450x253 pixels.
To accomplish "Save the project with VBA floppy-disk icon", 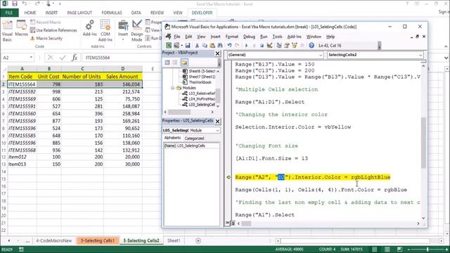I will (x=188, y=45).
